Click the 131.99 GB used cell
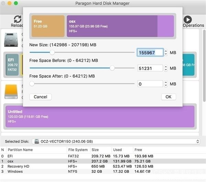Image resolution: width=206 pixels, height=182 pixels. point(122,161)
